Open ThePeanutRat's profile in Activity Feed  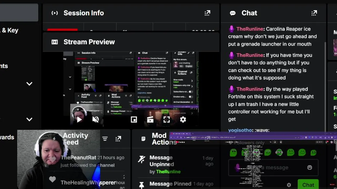[x=78, y=157]
